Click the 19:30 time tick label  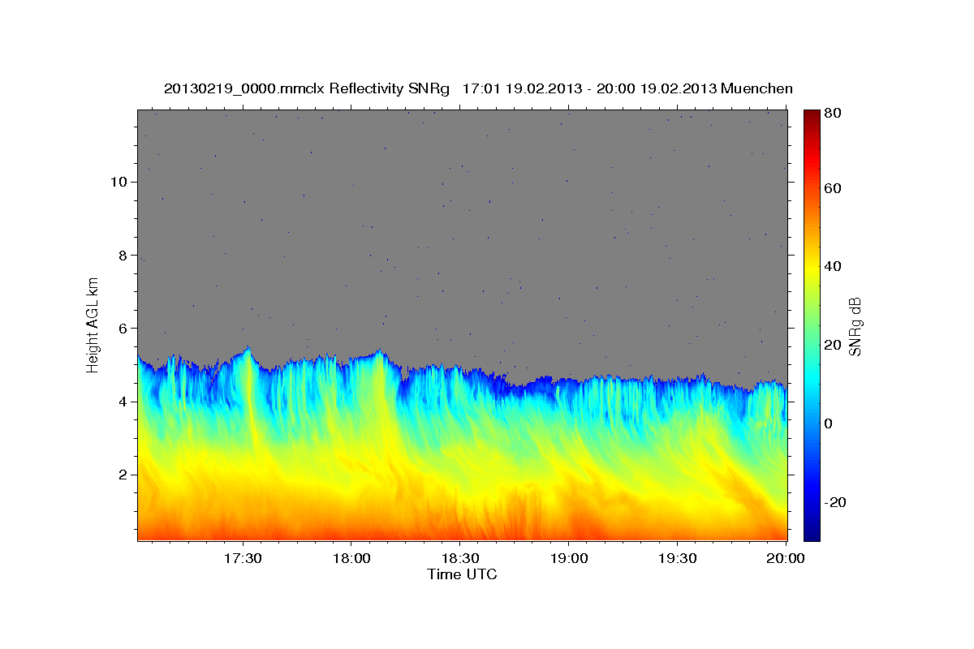[x=678, y=558]
